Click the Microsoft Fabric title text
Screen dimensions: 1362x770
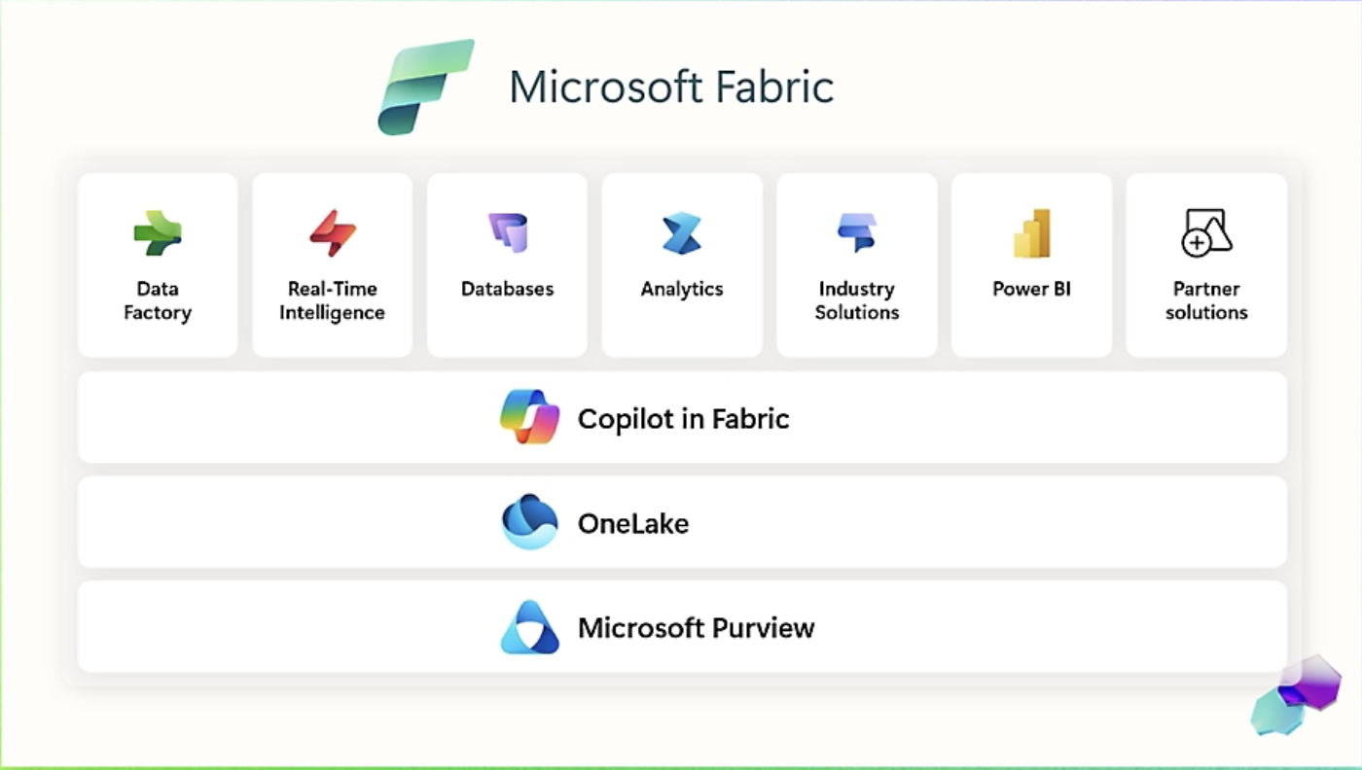pos(671,87)
